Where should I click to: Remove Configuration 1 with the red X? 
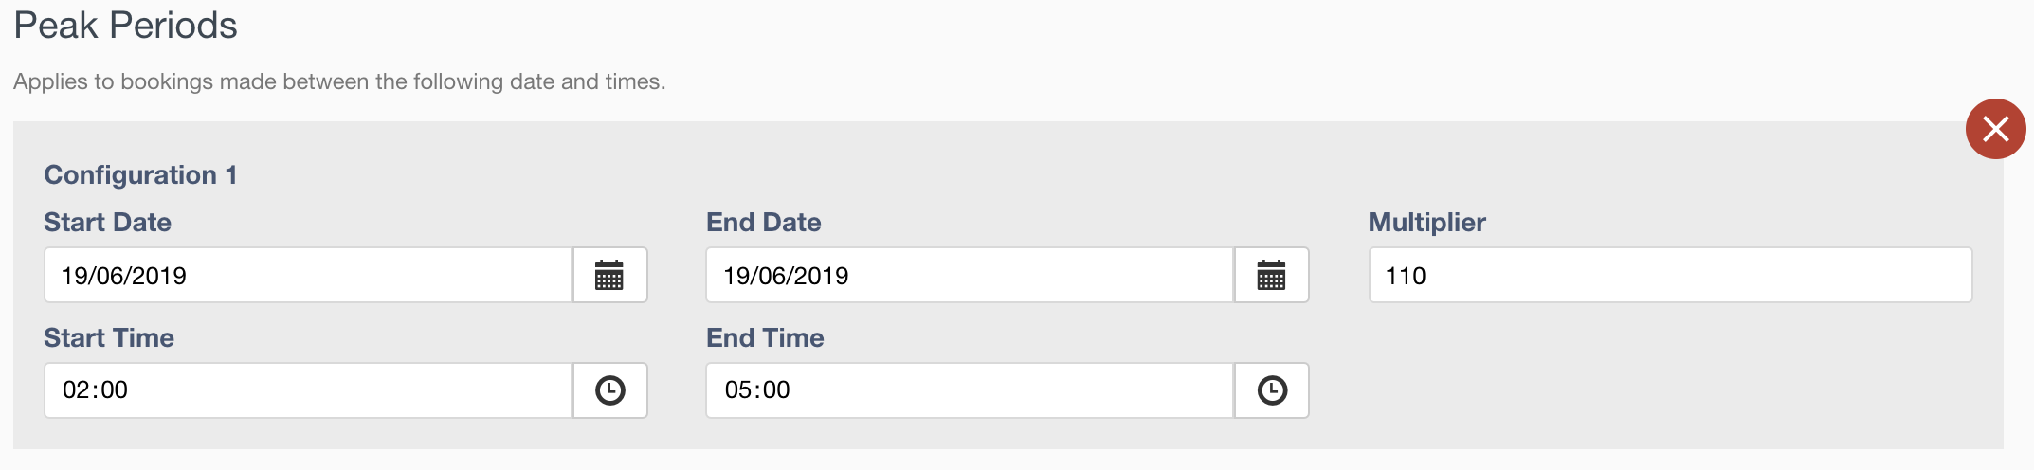click(x=1995, y=129)
